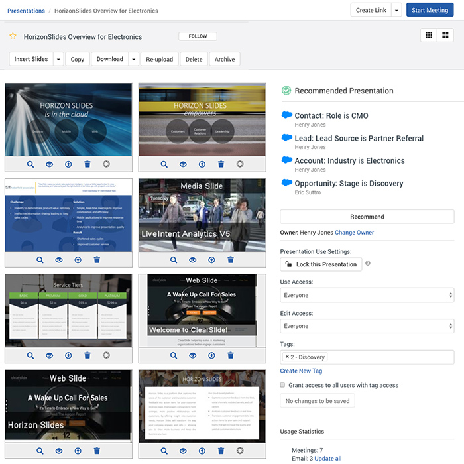Lock this Presentation
464x464 pixels.
(321, 264)
